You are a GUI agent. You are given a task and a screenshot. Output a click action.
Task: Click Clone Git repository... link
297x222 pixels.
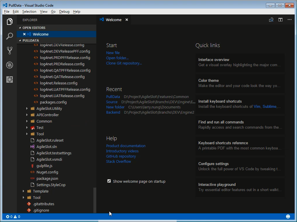coord(124,63)
